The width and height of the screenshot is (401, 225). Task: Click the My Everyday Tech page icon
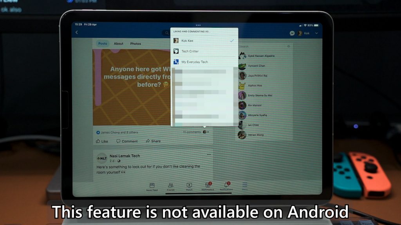click(176, 62)
